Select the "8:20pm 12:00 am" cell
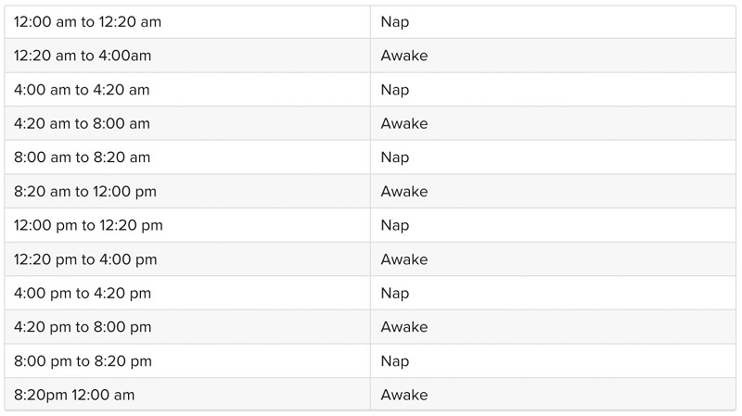 pos(74,395)
